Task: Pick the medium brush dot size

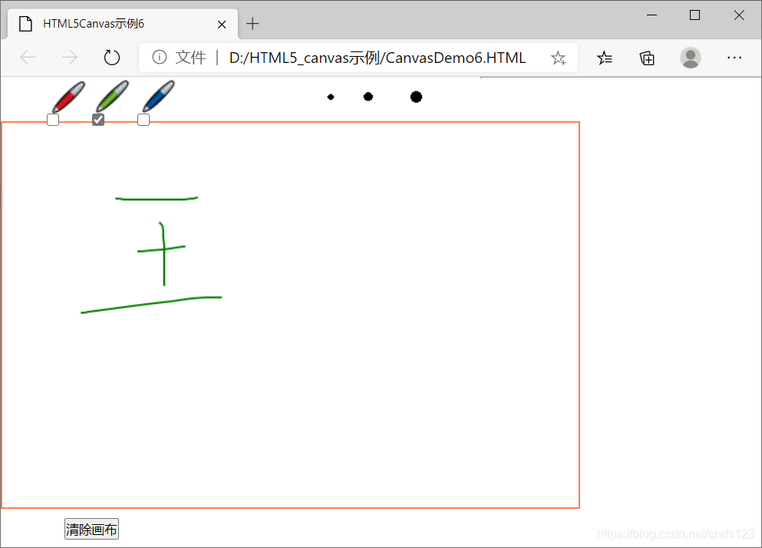Action: click(x=368, y=96)
